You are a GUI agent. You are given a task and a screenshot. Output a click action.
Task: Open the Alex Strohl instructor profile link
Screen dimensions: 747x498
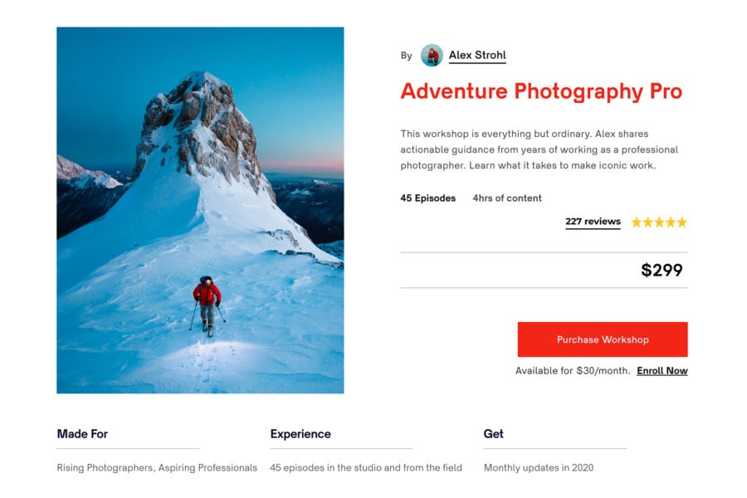tap(477, 56)
